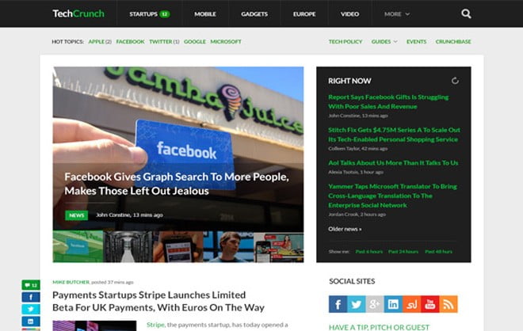Screen dimensions: 523x331
Task: Expand the More navigation dropdown
Action: coord(397,14)
